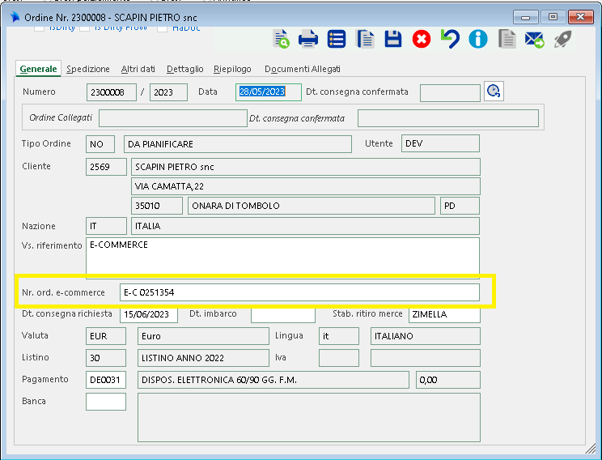Focus the Data field 28/05/2023
This screenshot has width=602, height=460.
coord(269,92)
